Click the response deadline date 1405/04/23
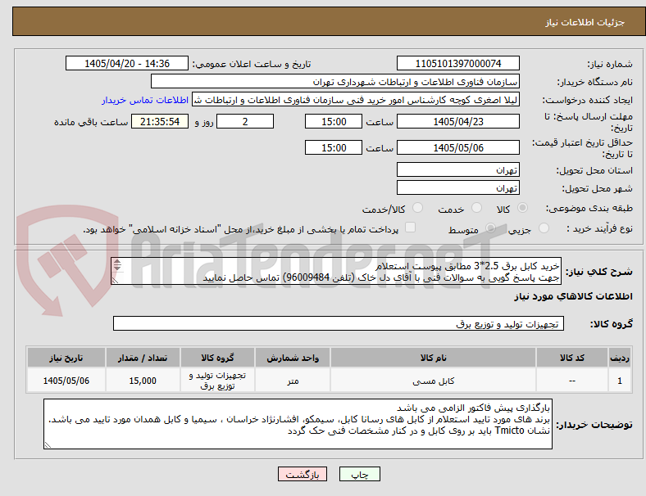Viewport: 646px width, 496px height. coord(458,122)
